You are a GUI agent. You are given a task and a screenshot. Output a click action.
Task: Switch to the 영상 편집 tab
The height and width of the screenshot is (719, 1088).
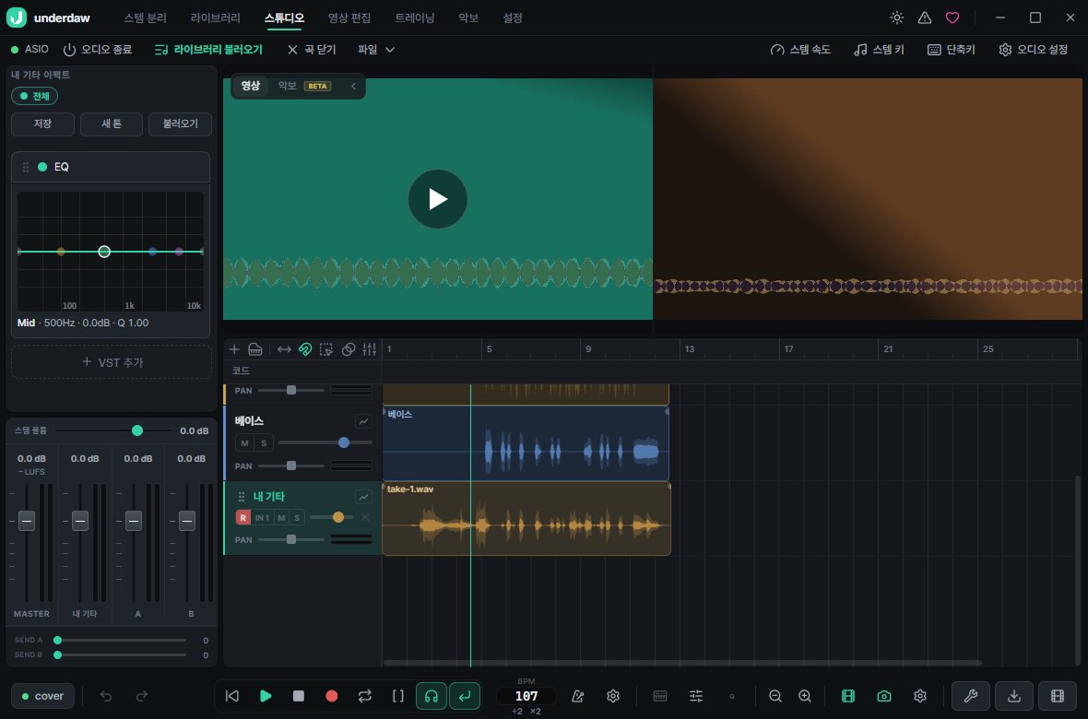point(349,18)
